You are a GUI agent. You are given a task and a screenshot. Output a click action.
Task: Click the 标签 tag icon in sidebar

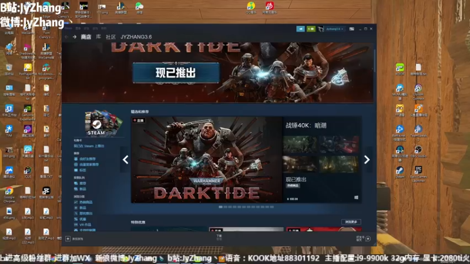[76, 170]
